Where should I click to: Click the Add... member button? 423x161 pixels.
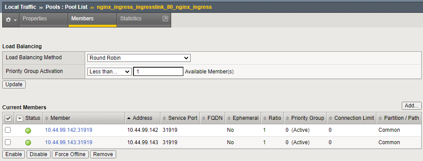[411, 106]
